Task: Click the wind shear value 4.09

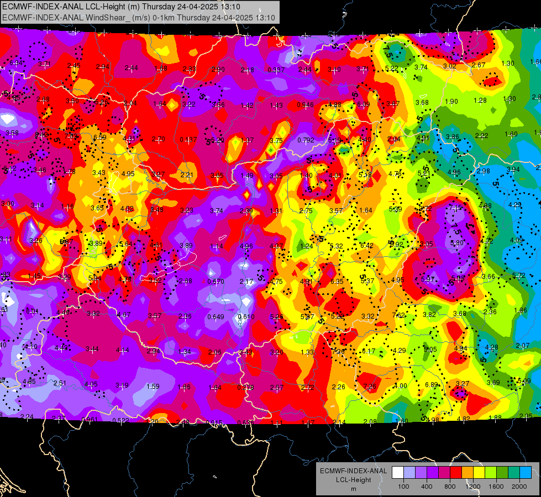Action: (517, 240)
